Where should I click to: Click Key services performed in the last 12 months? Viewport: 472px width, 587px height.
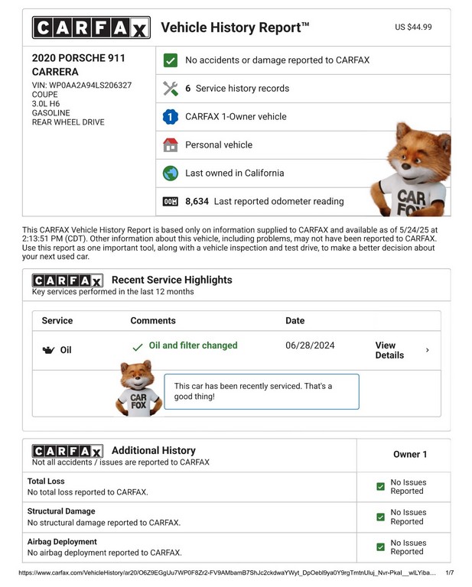112,292
